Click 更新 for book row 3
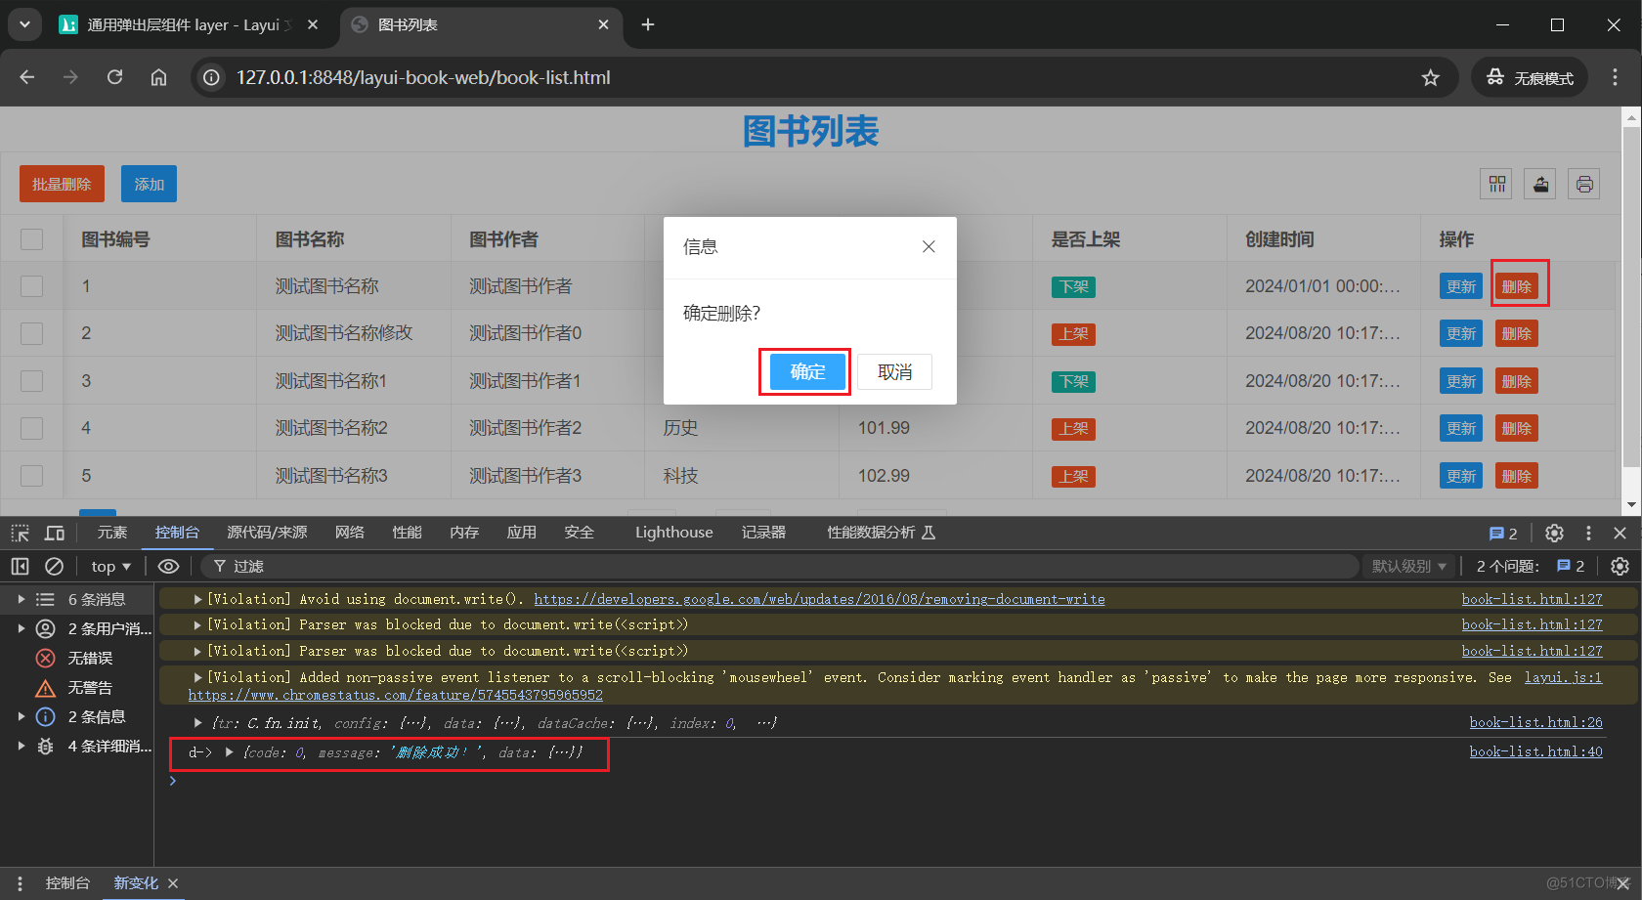Image resolution: width=1642 pixels, height=900 pixels. click(1461, 381)
